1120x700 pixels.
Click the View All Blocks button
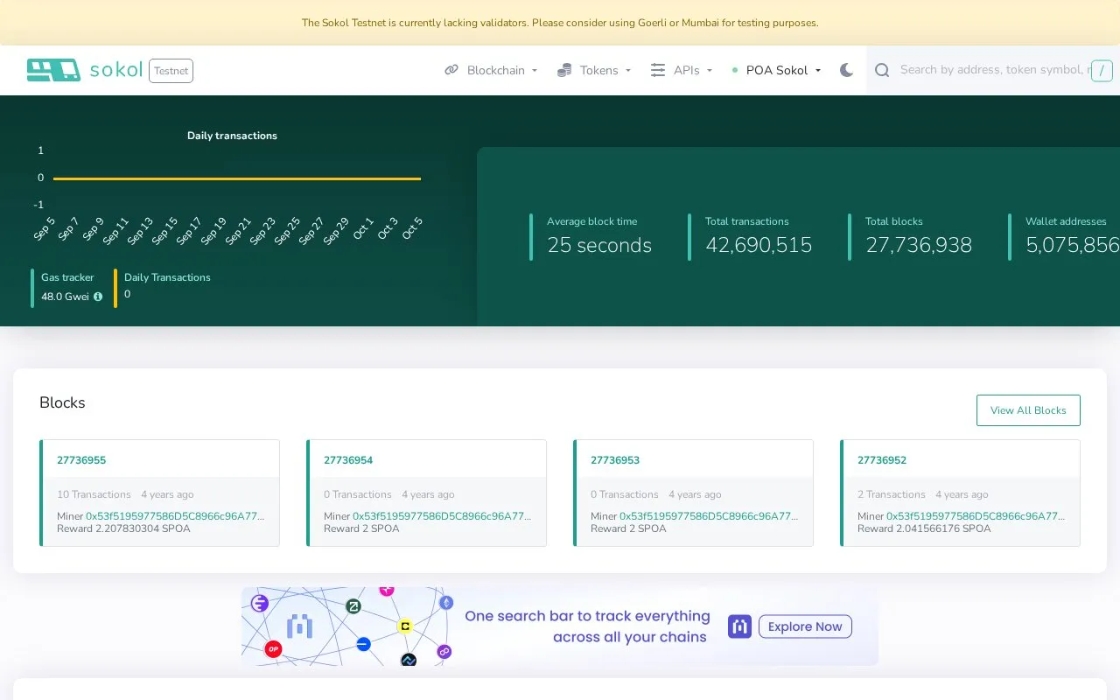click(x=1028, y=410)
